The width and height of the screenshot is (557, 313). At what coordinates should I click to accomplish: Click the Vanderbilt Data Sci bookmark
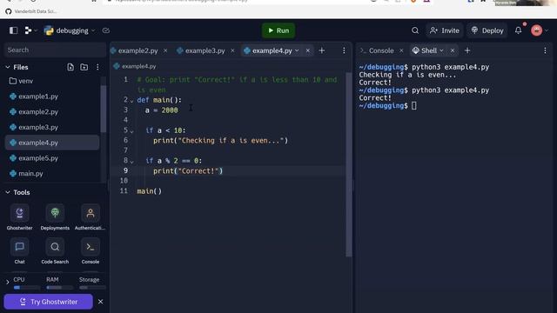(x=31, y=11)
